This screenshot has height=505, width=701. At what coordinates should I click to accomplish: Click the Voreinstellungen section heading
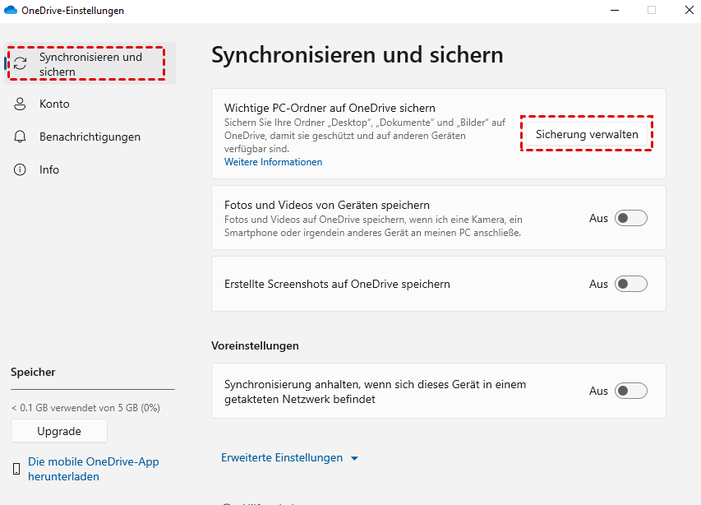(x=255, y=345)
